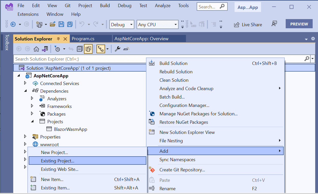
Task: Select Existing Project... from Add submenu
Action: pos(57,161)
